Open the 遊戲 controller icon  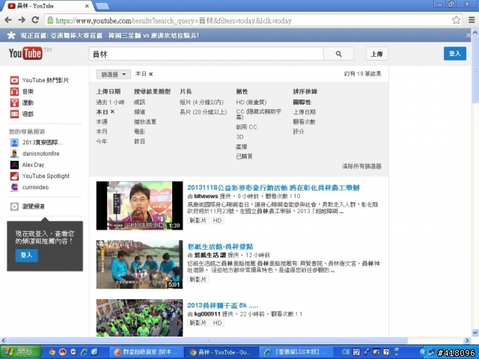14,114
